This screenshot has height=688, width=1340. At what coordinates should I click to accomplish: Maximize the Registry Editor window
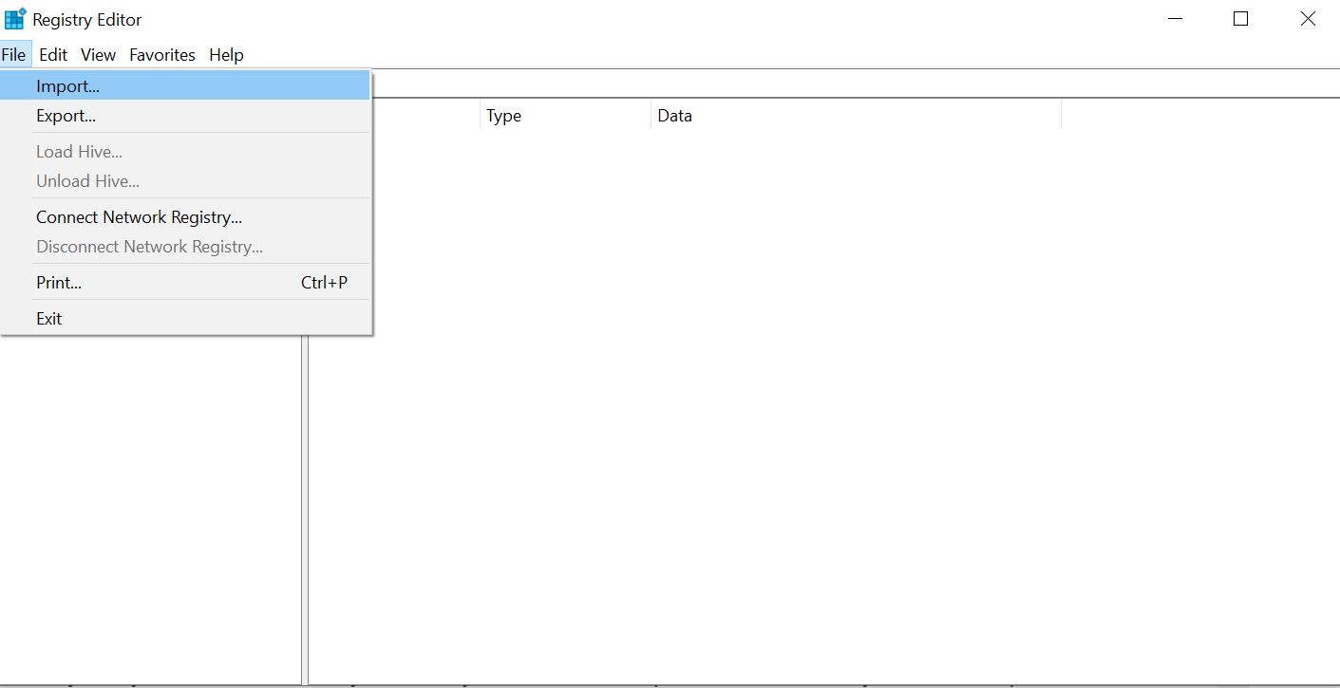point(1240,19)
